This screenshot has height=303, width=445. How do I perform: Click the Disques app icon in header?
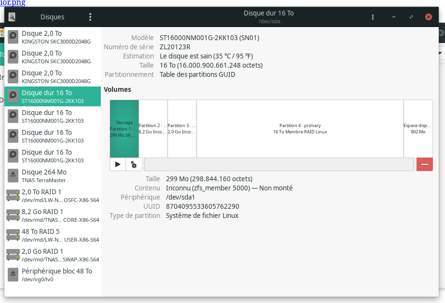point(12,17)
